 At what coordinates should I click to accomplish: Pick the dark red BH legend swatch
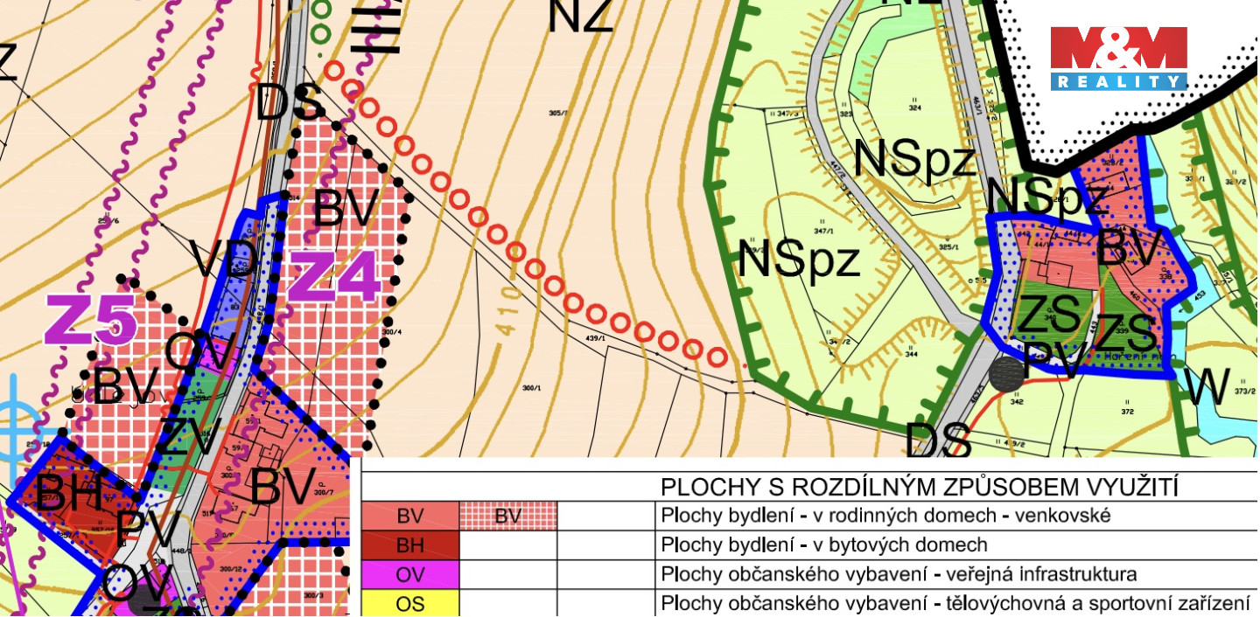(409, 545)
